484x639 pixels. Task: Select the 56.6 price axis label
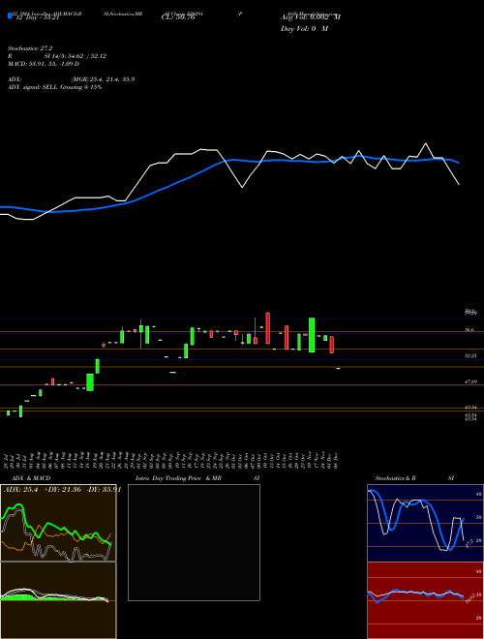[469, 330]
